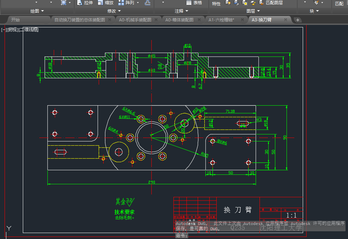The image size is (348, 239).
Task: Select the 去除毛刺。 note text
Action: click(125, 218)
